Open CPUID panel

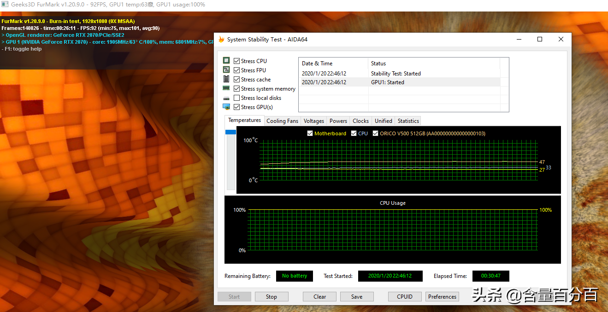coord(405,297)
